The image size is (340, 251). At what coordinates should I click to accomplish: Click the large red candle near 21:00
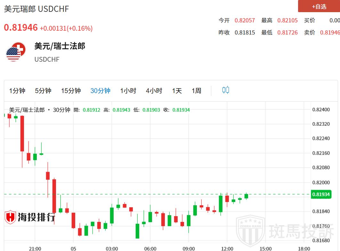click(22, 133)
